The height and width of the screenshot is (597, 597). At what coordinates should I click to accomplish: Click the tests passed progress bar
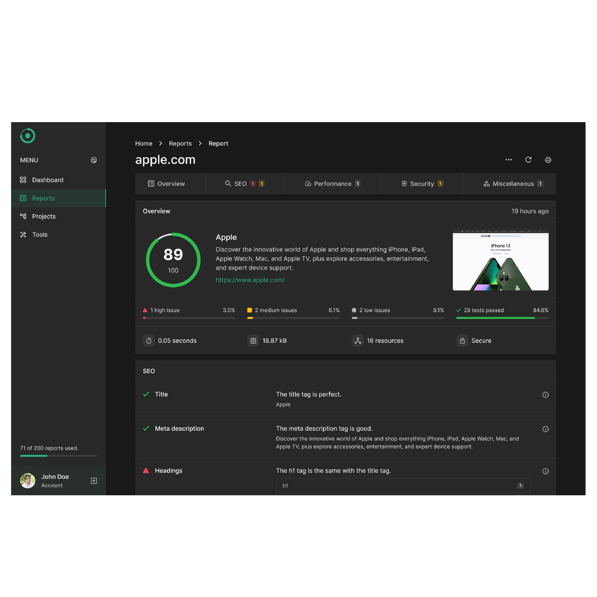502,318
